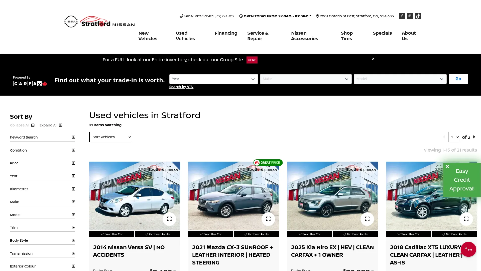Screen dimensions: 481x271
Task: Open the Sort Vehicles dropdown
Action: click(x=110, y=137)
